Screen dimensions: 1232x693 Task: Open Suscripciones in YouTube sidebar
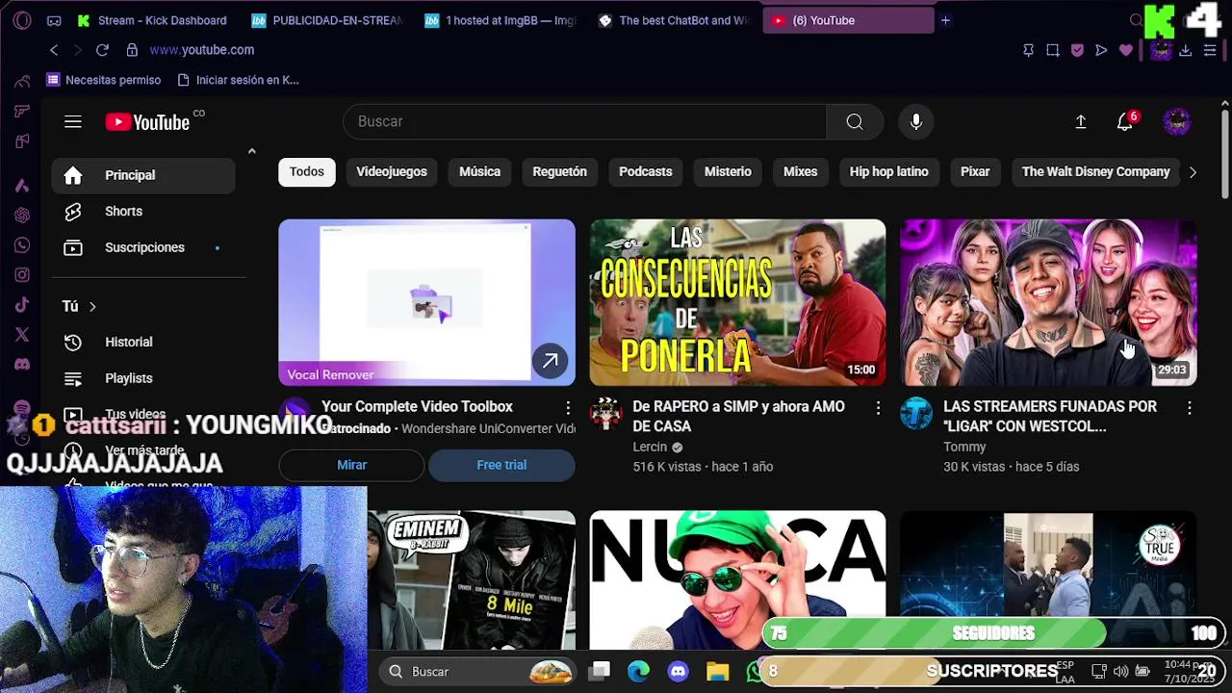point(143,247)
